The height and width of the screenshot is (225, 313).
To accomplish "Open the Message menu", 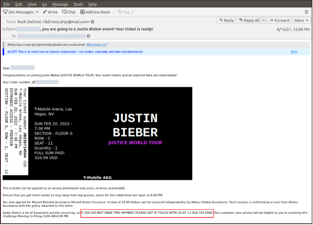I will tap(60, 4).
